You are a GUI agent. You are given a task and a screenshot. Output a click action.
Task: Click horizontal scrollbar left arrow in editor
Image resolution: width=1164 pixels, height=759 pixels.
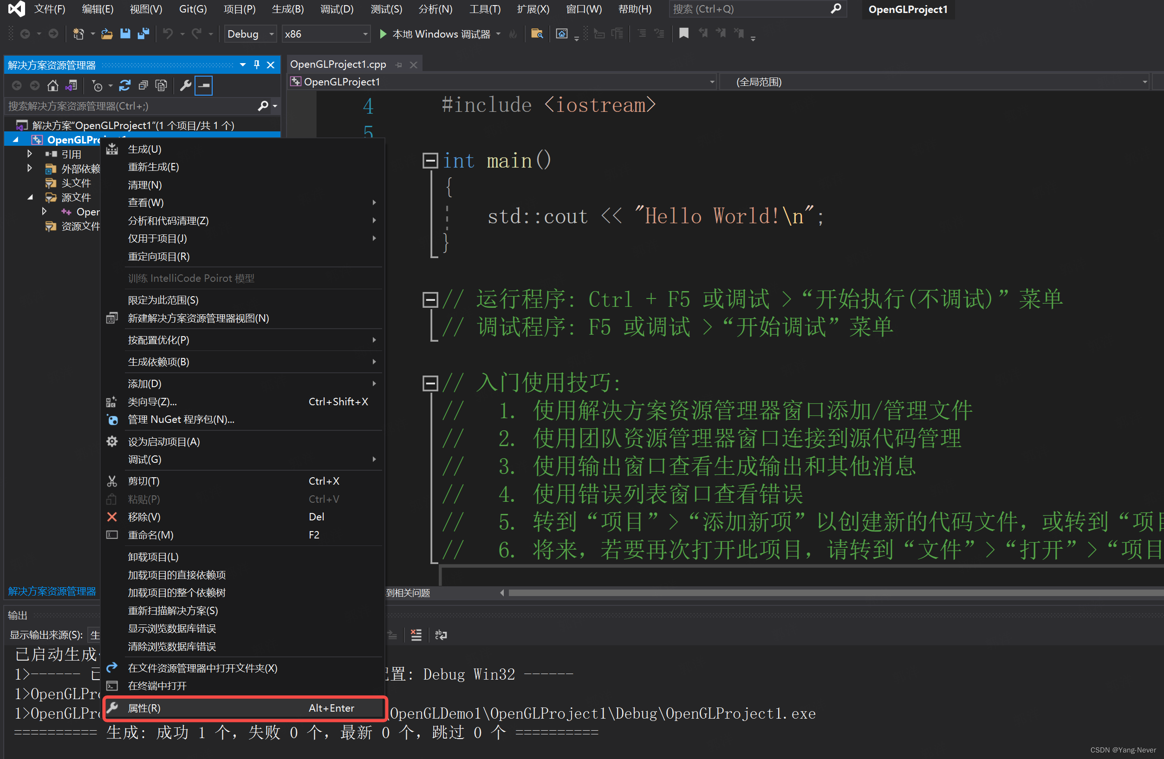[502, 593]
